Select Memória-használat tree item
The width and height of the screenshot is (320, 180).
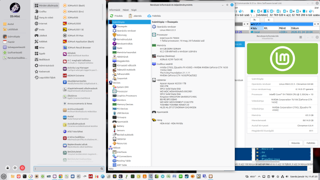coord(124,52)
